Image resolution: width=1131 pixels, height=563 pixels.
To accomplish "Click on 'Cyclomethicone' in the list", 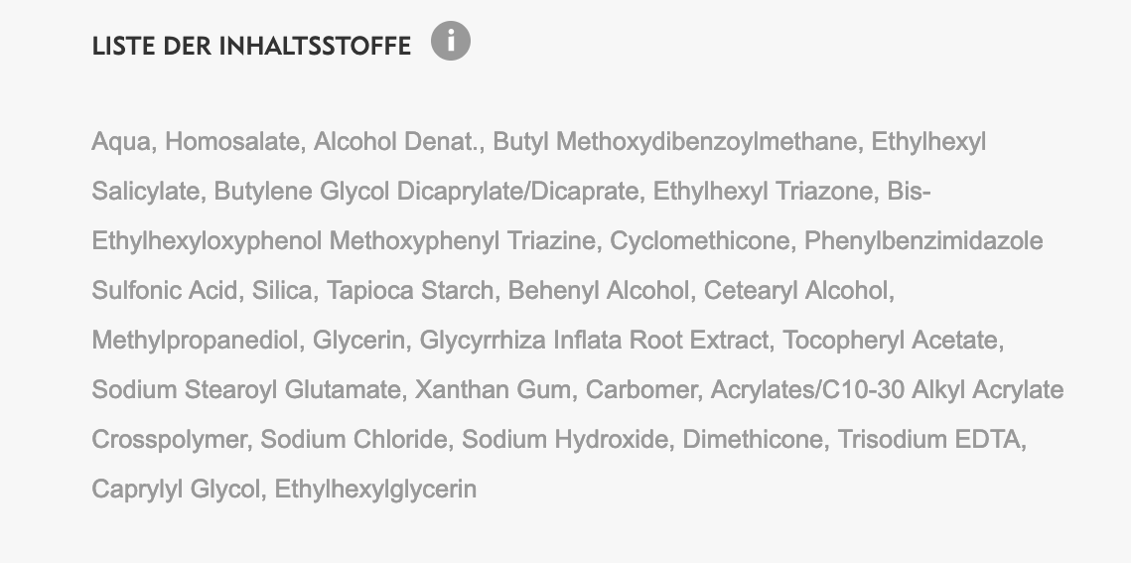I will click(700, 241).
